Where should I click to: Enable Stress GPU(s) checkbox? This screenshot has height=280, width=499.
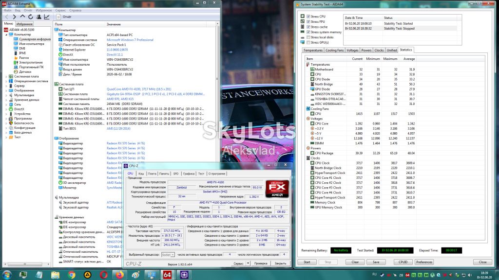click(308, 42)
